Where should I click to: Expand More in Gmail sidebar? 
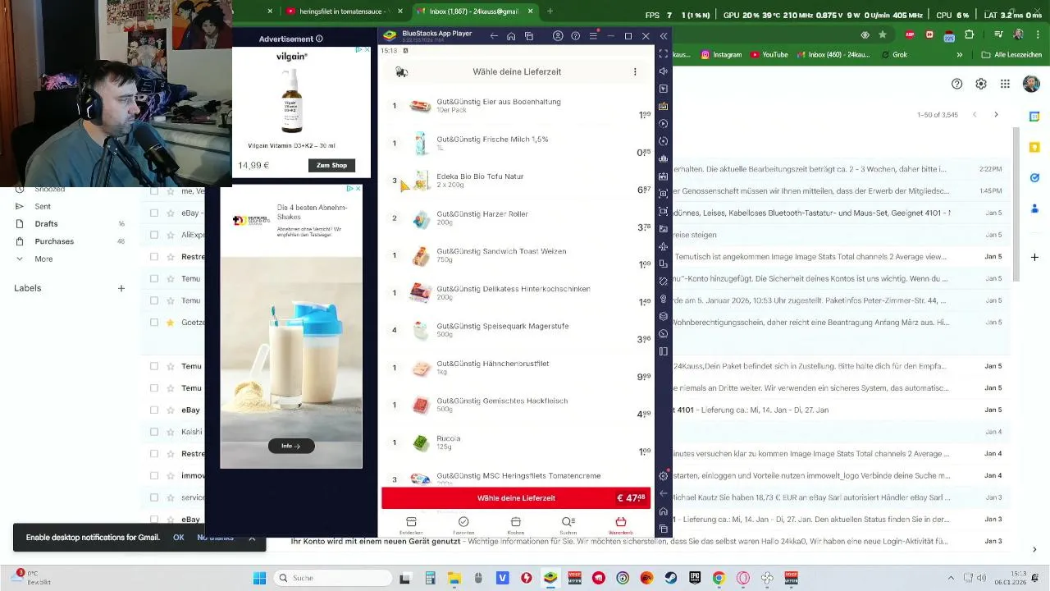[x=43, y=259]
